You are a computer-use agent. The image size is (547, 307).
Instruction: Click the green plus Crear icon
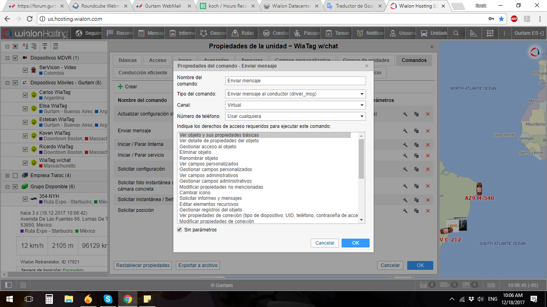[120, 86]
